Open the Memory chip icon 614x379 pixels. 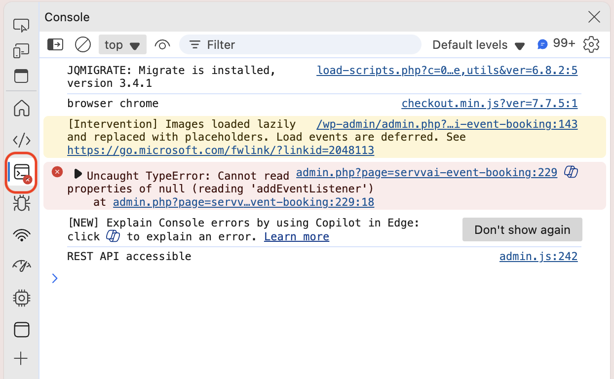click(21, 298)
